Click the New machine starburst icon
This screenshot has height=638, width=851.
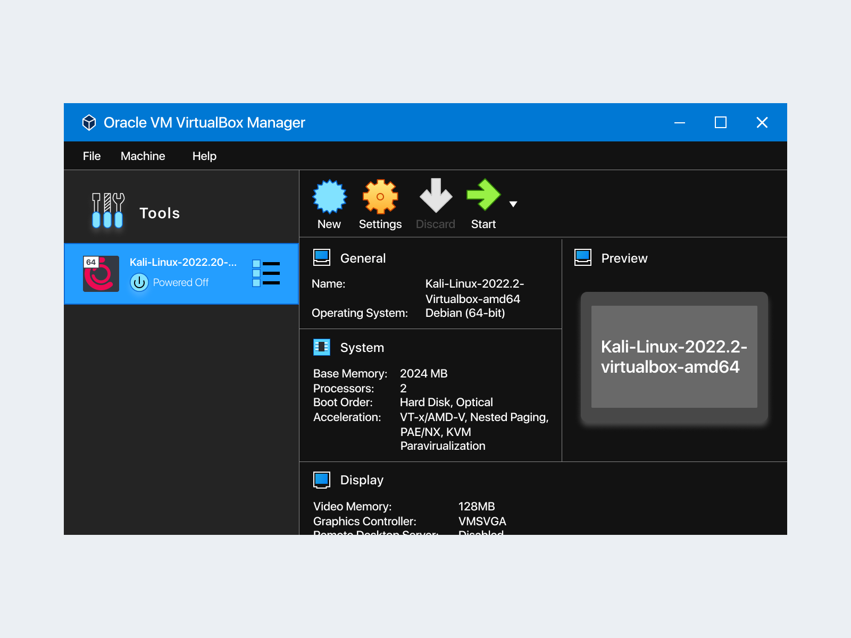tap(329, 196)
